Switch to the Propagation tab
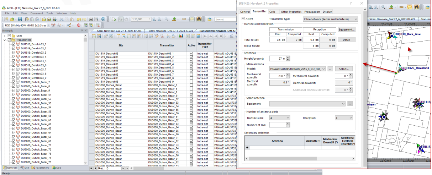Viewport: 432px width, 175px height. (312, 12)
